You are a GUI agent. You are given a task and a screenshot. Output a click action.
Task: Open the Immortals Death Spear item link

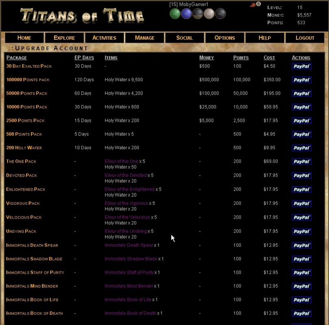(129, 245)
